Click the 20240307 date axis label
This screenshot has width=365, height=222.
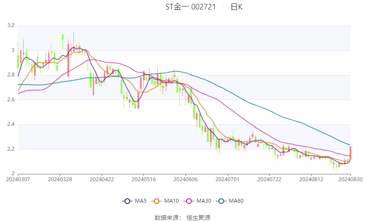click(x=18, y=179)
